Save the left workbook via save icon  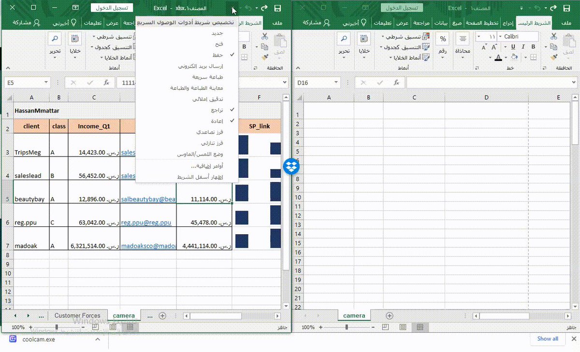point(277,8)
